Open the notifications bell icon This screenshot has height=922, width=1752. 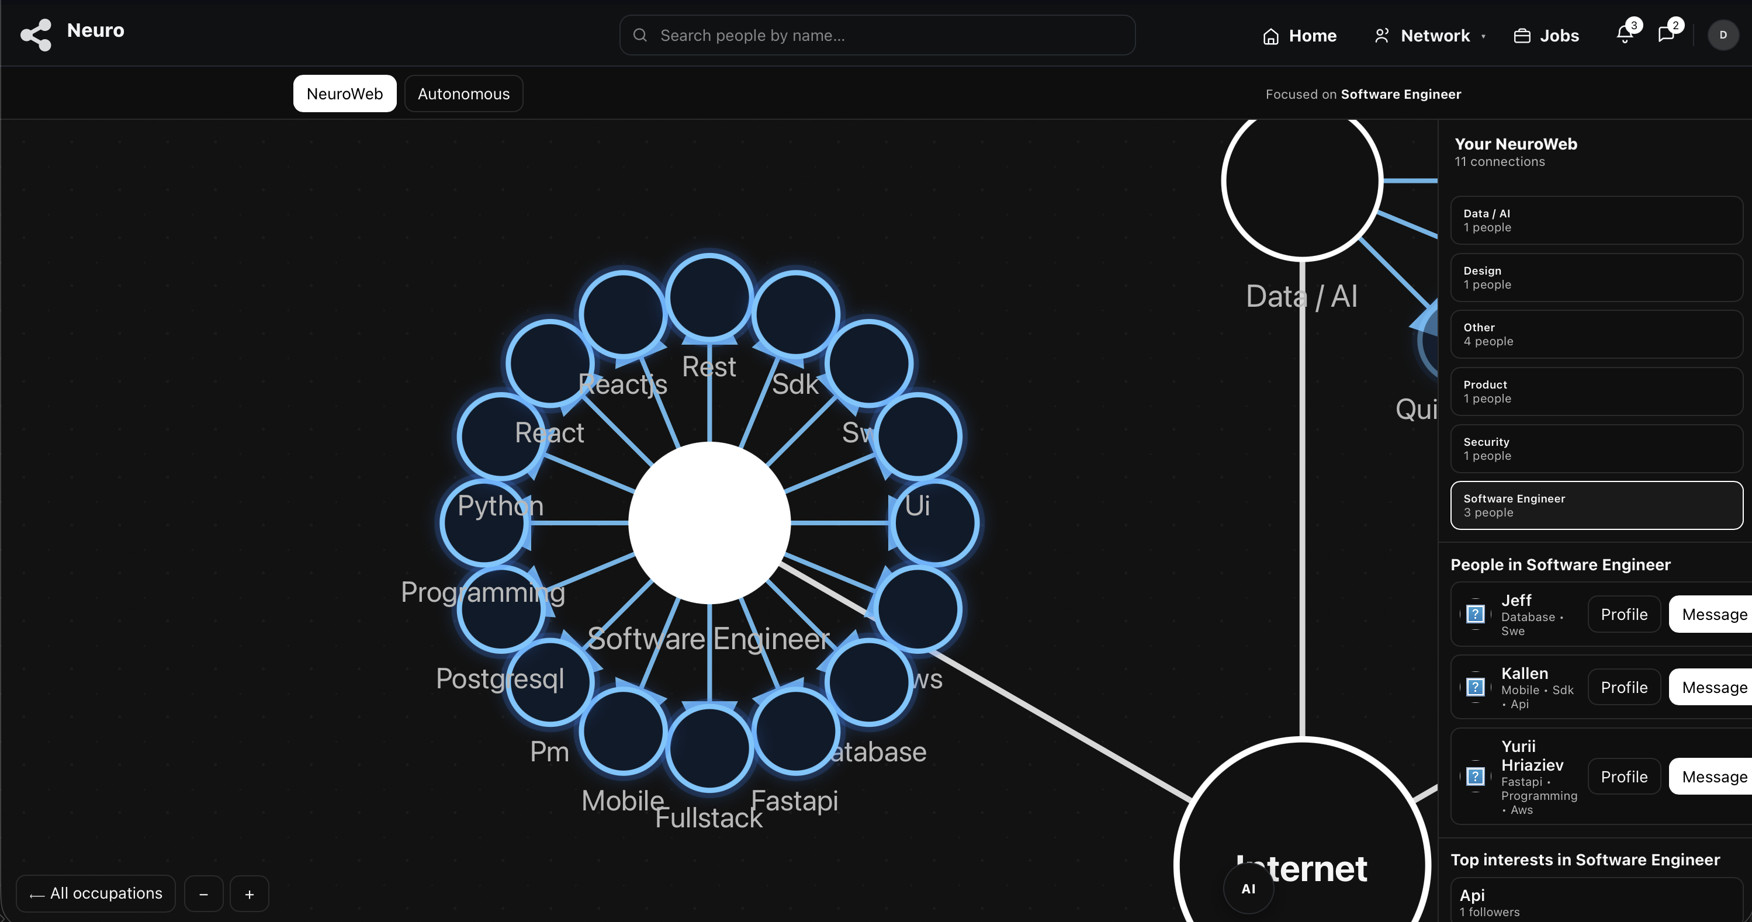[1624, 34]
